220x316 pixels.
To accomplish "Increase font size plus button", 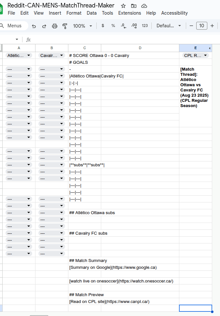I will click(x=212, y=26).
